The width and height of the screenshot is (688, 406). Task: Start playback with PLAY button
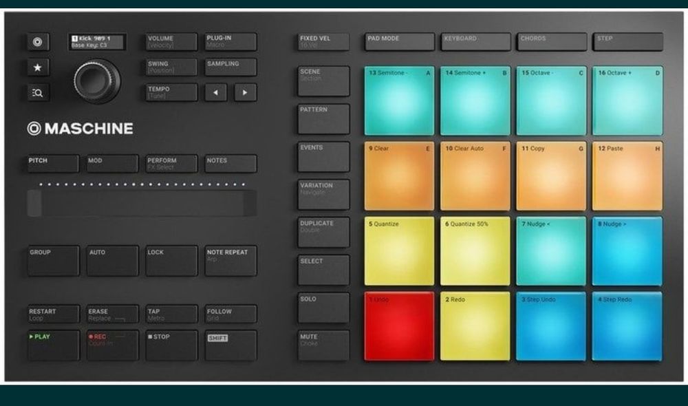[x=53, y=346]
